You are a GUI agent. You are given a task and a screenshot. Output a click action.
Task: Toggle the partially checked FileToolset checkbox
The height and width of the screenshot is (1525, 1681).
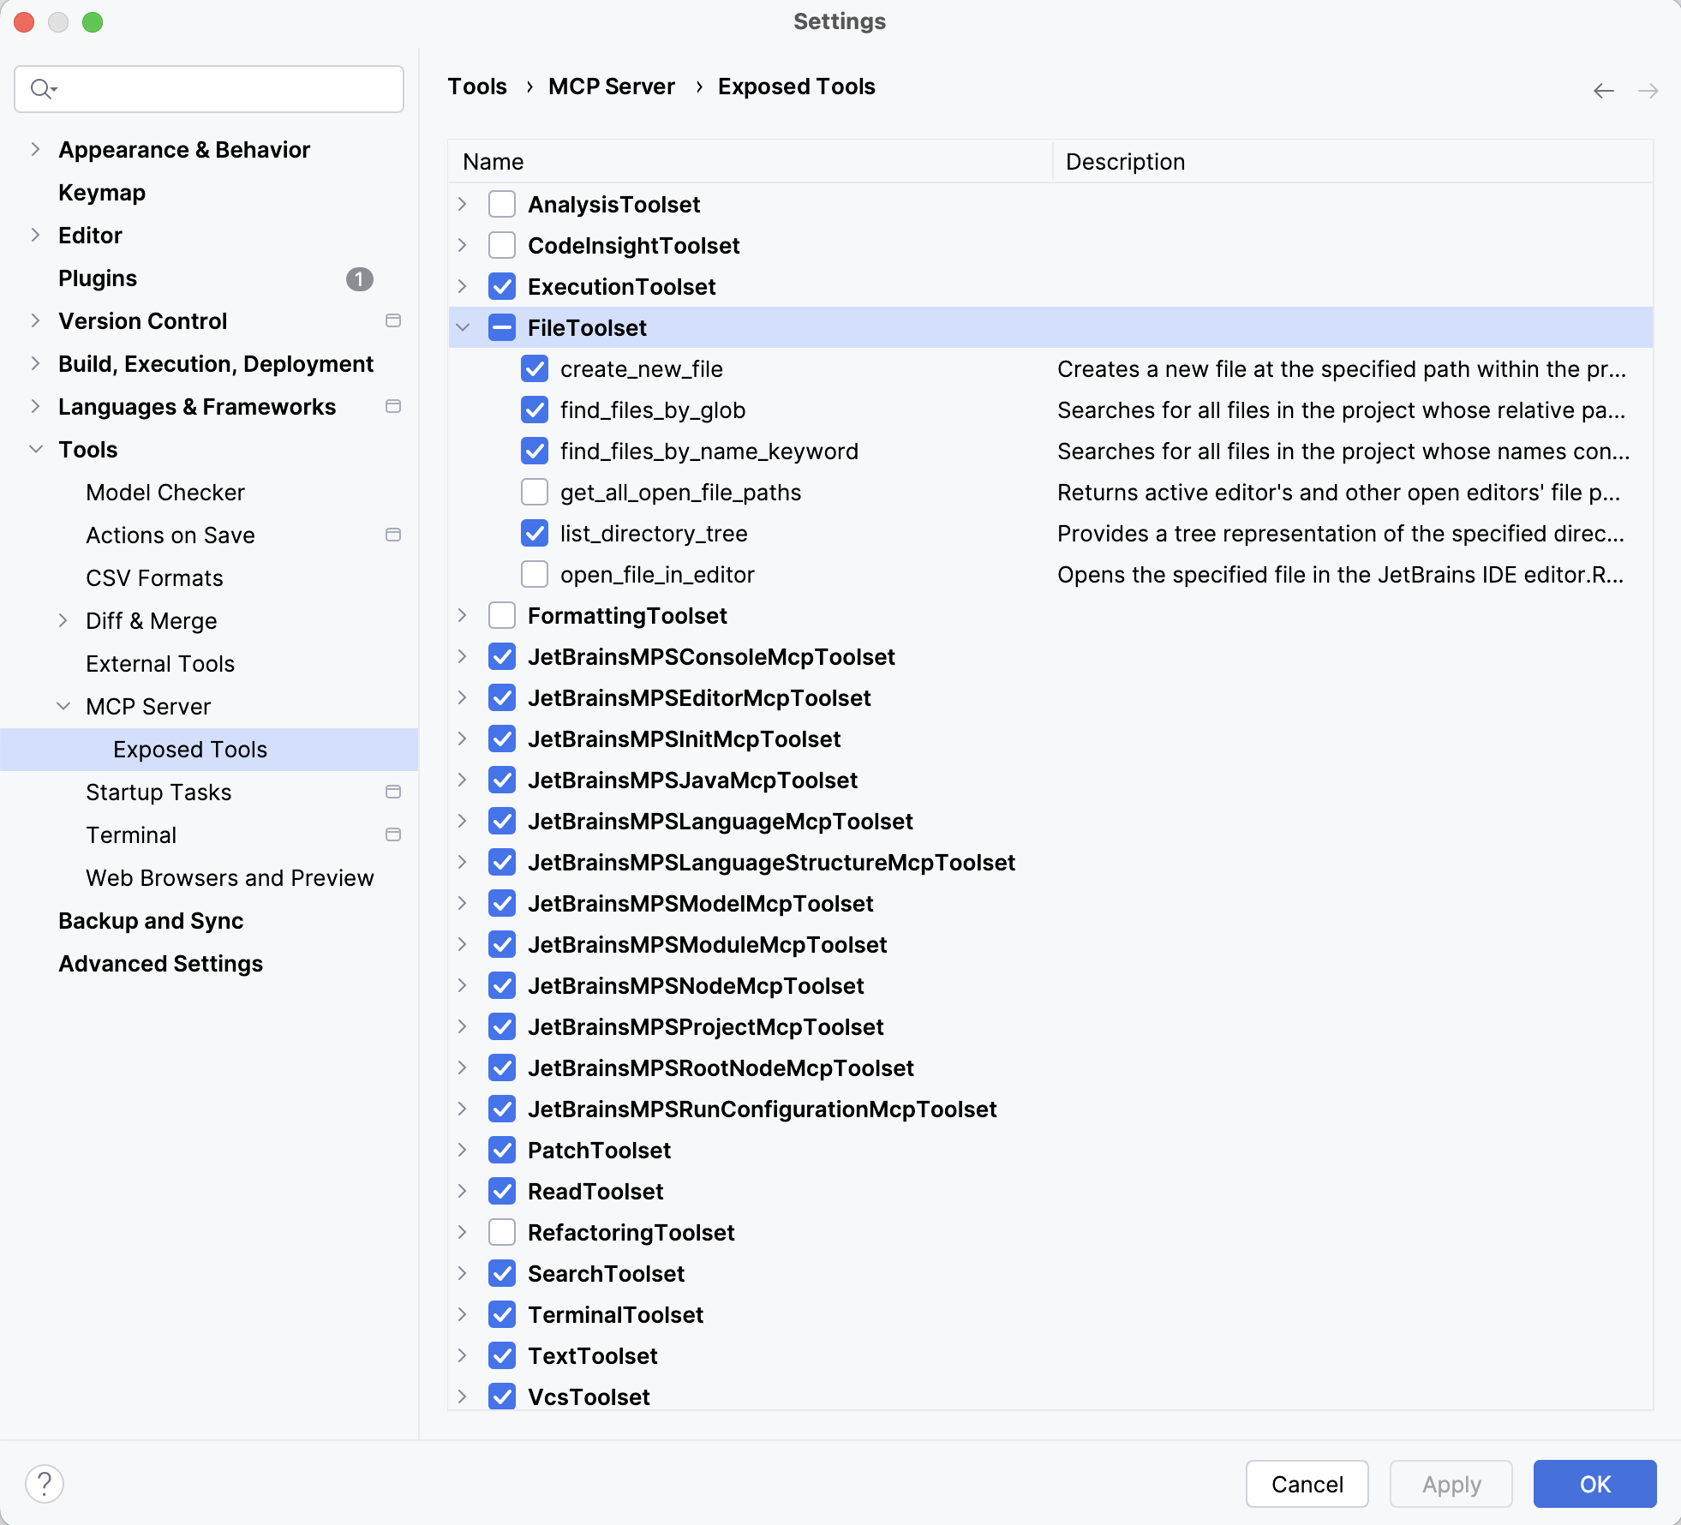pyautogui.click(x=502, y=328)
